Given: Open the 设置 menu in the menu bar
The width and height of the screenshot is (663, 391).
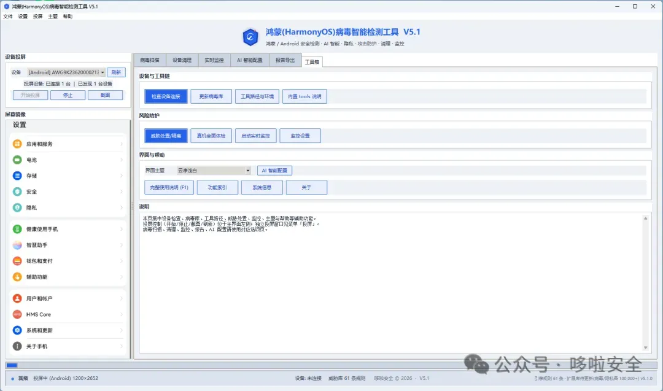Looking at the screenshot, I should [23, 17].
